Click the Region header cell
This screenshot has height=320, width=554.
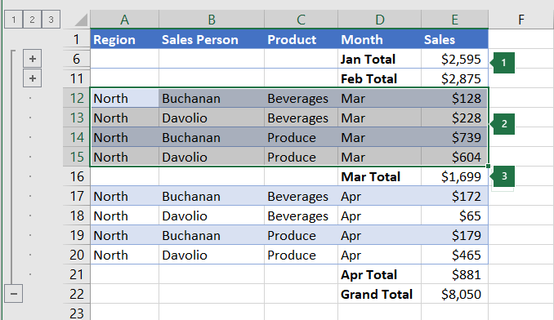[x=124, y=39]
